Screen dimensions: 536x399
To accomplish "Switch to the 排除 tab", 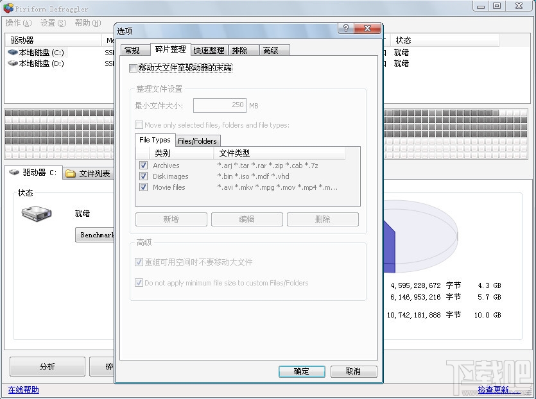I will (243, 49).
